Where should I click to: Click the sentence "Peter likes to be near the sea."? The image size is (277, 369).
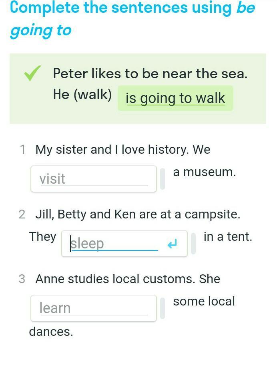[x=150, y=73]
